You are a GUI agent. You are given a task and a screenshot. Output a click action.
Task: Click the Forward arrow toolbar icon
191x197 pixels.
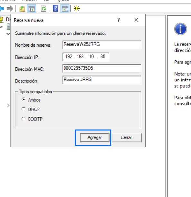pos(10,9)
